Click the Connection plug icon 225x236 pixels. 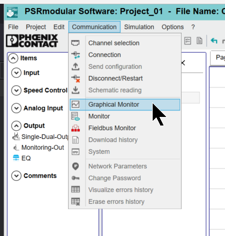76,55
